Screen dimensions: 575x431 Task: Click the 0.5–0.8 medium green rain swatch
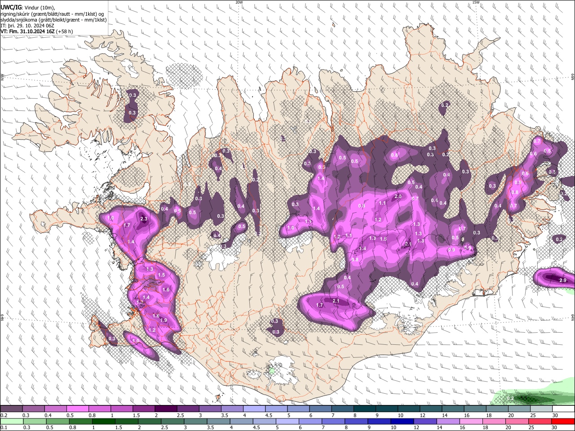tap(57, 421)
